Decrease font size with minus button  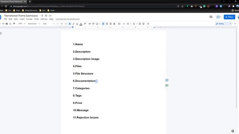click(58, 24)
